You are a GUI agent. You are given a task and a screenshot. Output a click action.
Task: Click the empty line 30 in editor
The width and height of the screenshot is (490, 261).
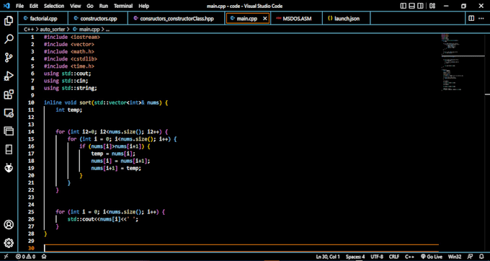[x=241, y=248]
